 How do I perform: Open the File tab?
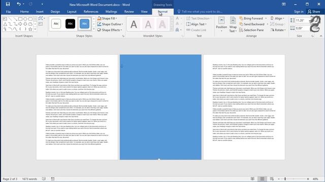pos(8,12)
